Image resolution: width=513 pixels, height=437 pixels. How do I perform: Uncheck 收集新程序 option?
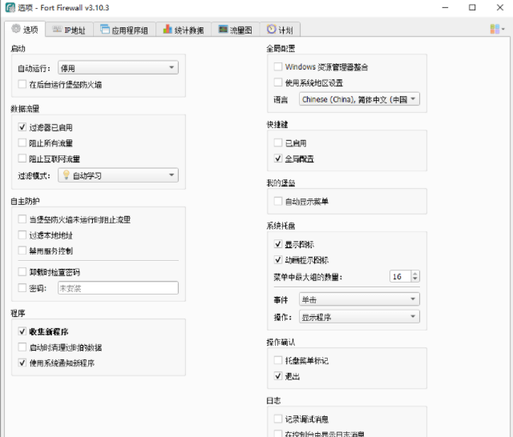[22, 331]
